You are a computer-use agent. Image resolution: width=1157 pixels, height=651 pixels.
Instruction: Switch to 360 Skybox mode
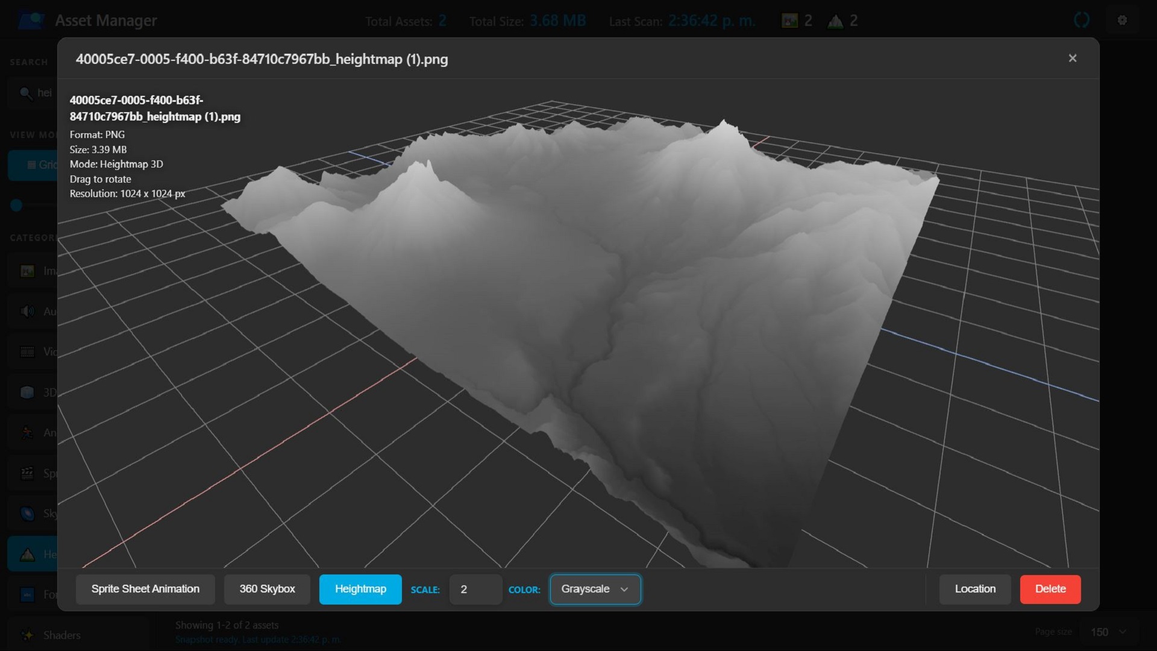267,589
